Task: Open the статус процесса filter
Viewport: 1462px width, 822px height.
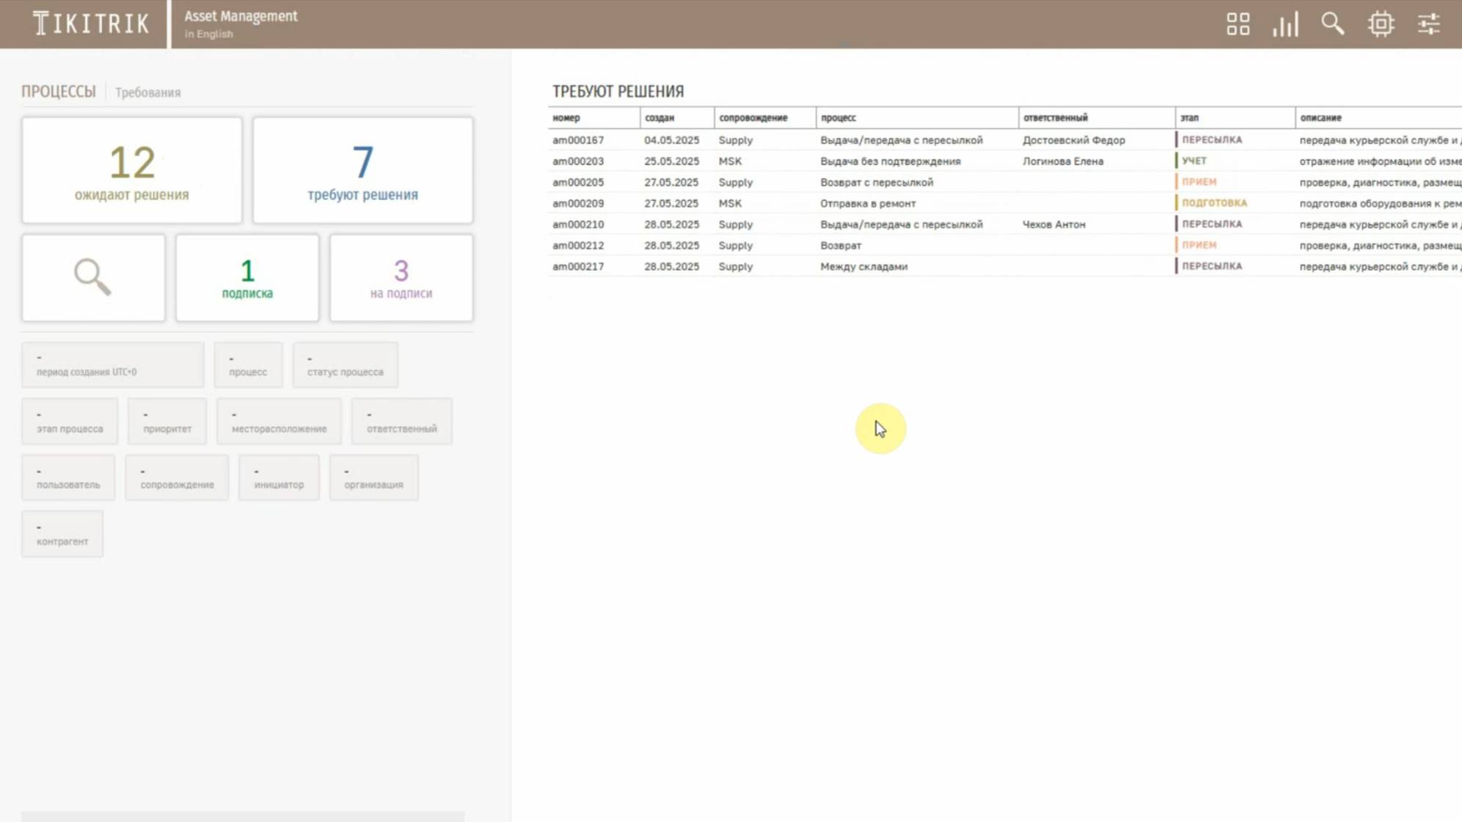Action: pyautogui.click(x=346, y=364)
